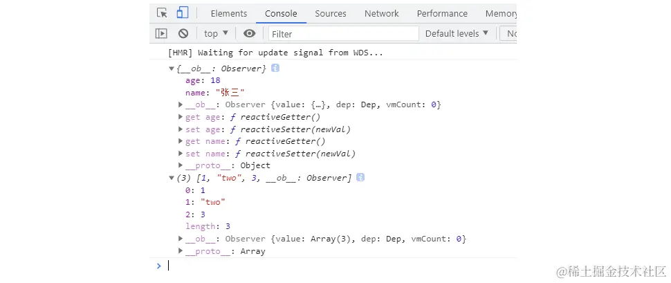Clear the console with the ban icon

tap(183, 33)
